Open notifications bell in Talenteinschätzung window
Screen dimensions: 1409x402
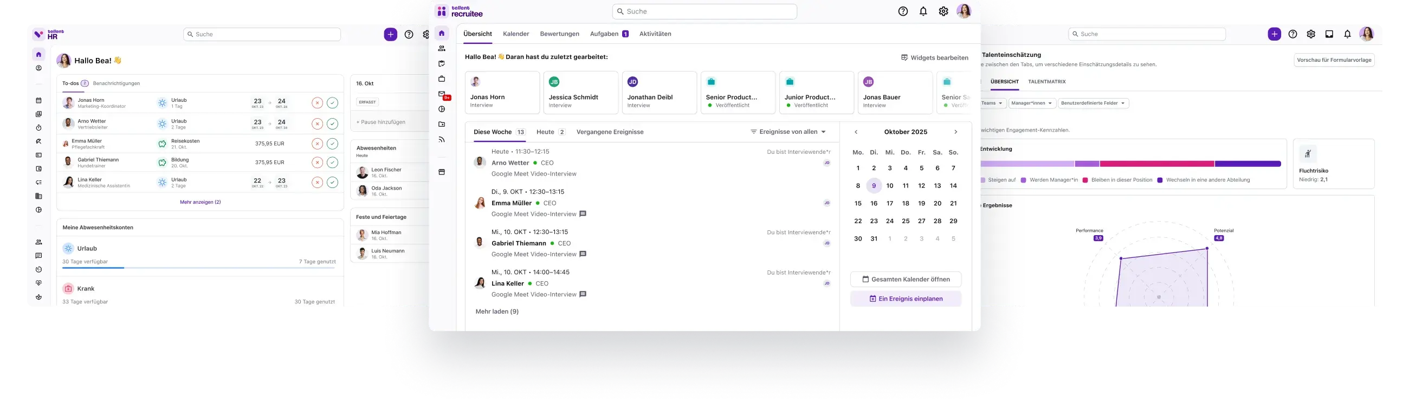click(1348, 34)
